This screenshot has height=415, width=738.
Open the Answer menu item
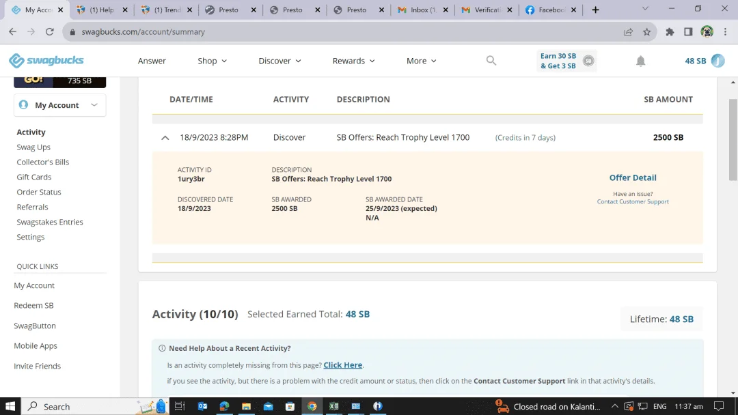coord(152,61)
